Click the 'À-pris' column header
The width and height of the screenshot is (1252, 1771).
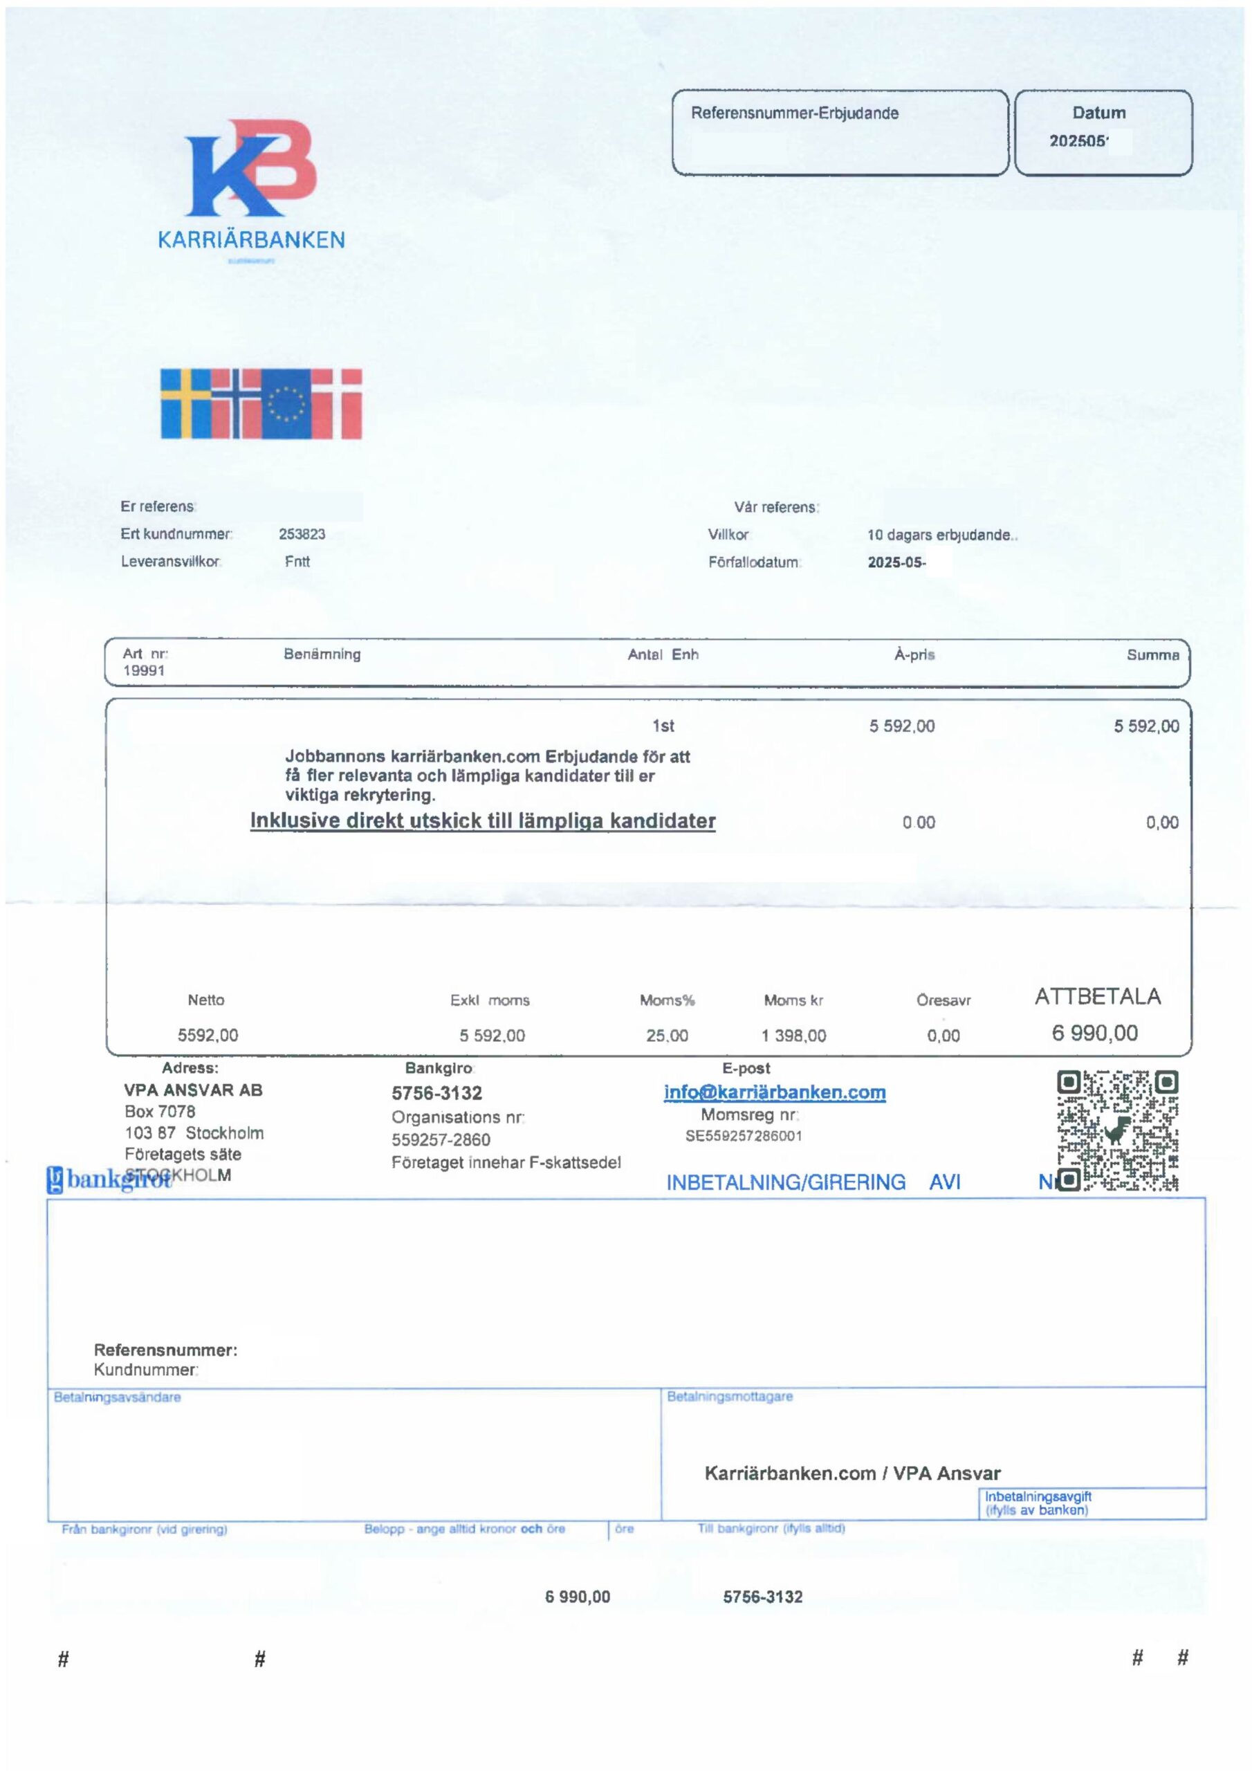914,654
